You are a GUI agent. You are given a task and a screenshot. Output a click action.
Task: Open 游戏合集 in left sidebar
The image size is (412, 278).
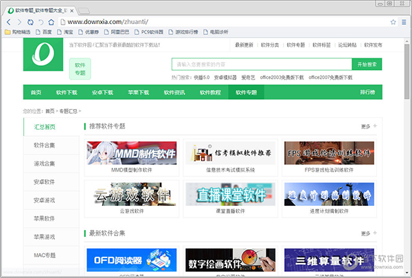tap(45, 163)
